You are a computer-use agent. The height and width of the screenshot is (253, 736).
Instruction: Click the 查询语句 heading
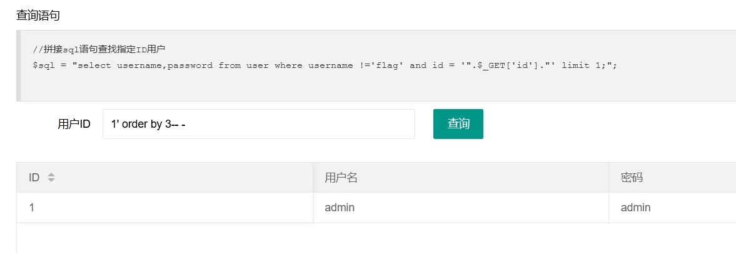38,16
